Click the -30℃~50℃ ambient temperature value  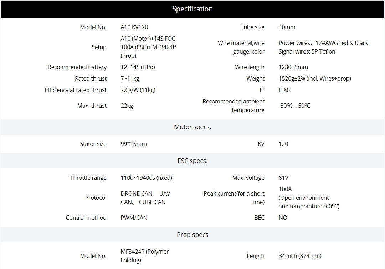tap(294, 106)
